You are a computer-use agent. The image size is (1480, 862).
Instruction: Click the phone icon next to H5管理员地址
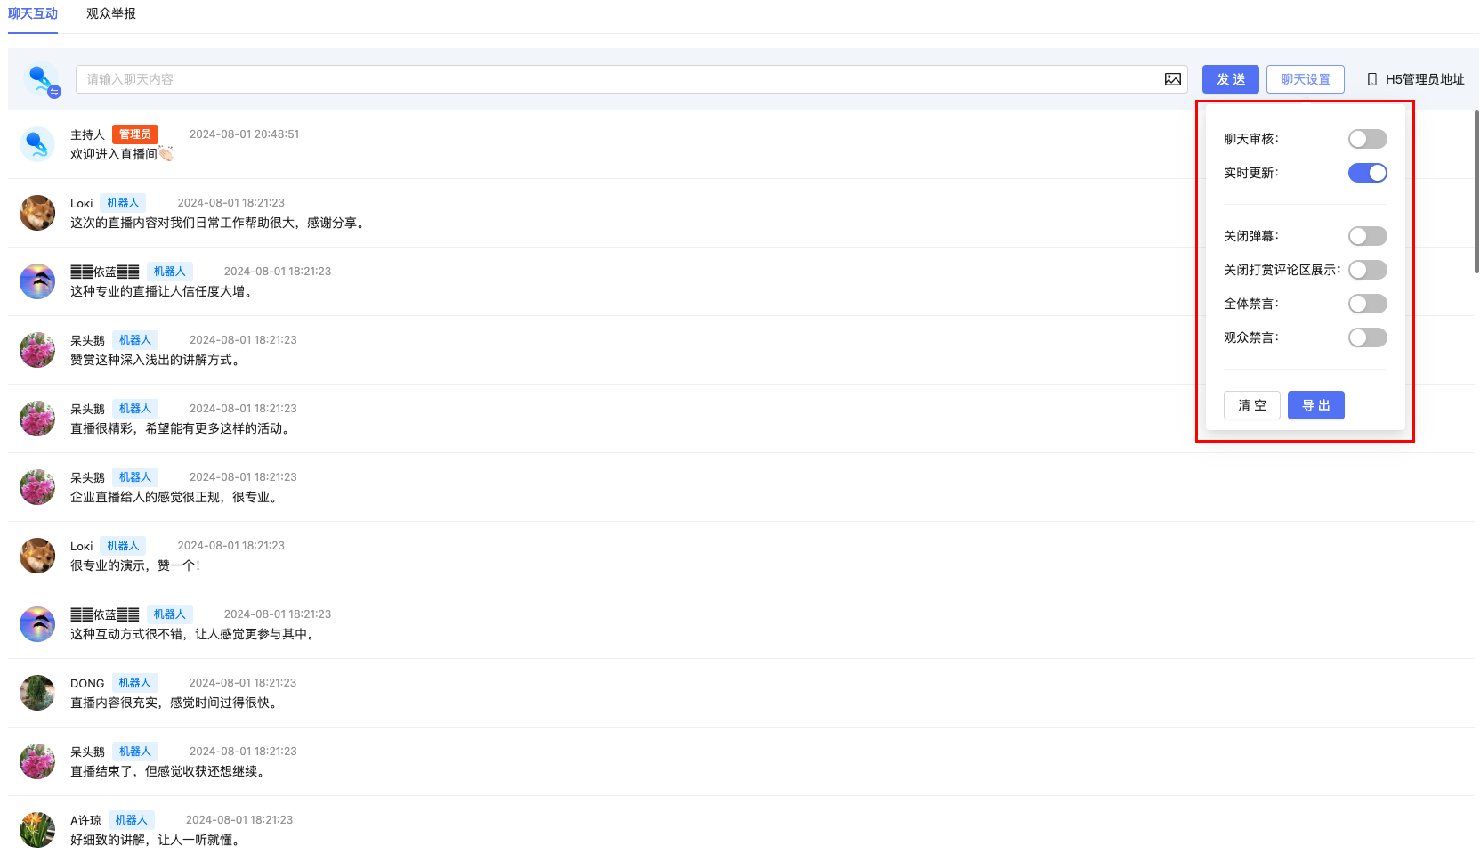(1371, 79)
